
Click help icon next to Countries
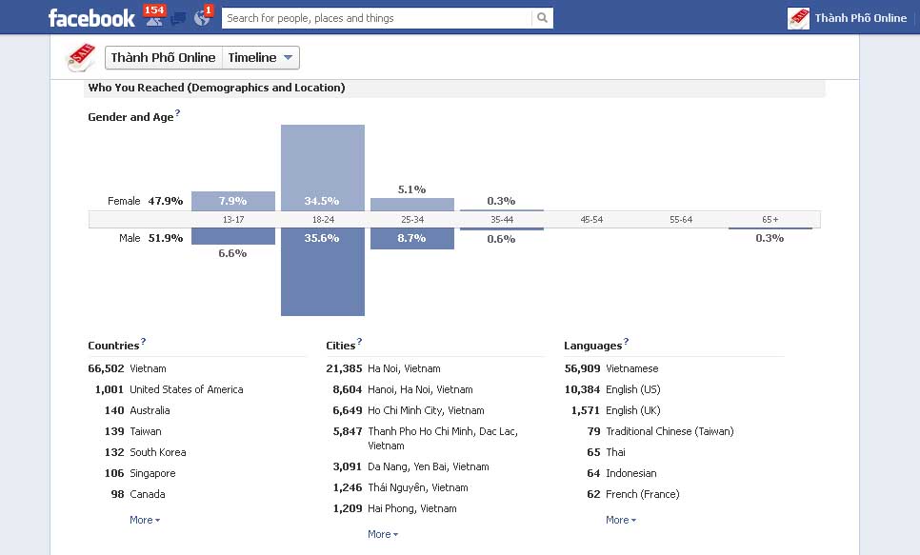coord(144,342)
